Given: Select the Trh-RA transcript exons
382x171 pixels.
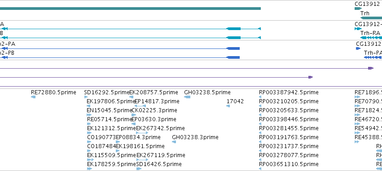Looking at the screenshot, I should [371, 38].
